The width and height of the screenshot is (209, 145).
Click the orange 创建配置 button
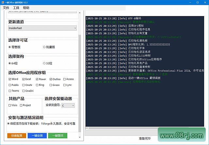[x=17, y=136]
